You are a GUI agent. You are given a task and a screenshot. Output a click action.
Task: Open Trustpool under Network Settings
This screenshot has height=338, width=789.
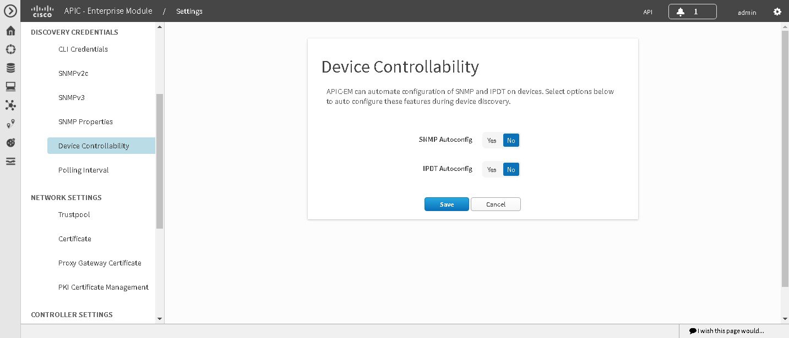pos(74,214)
